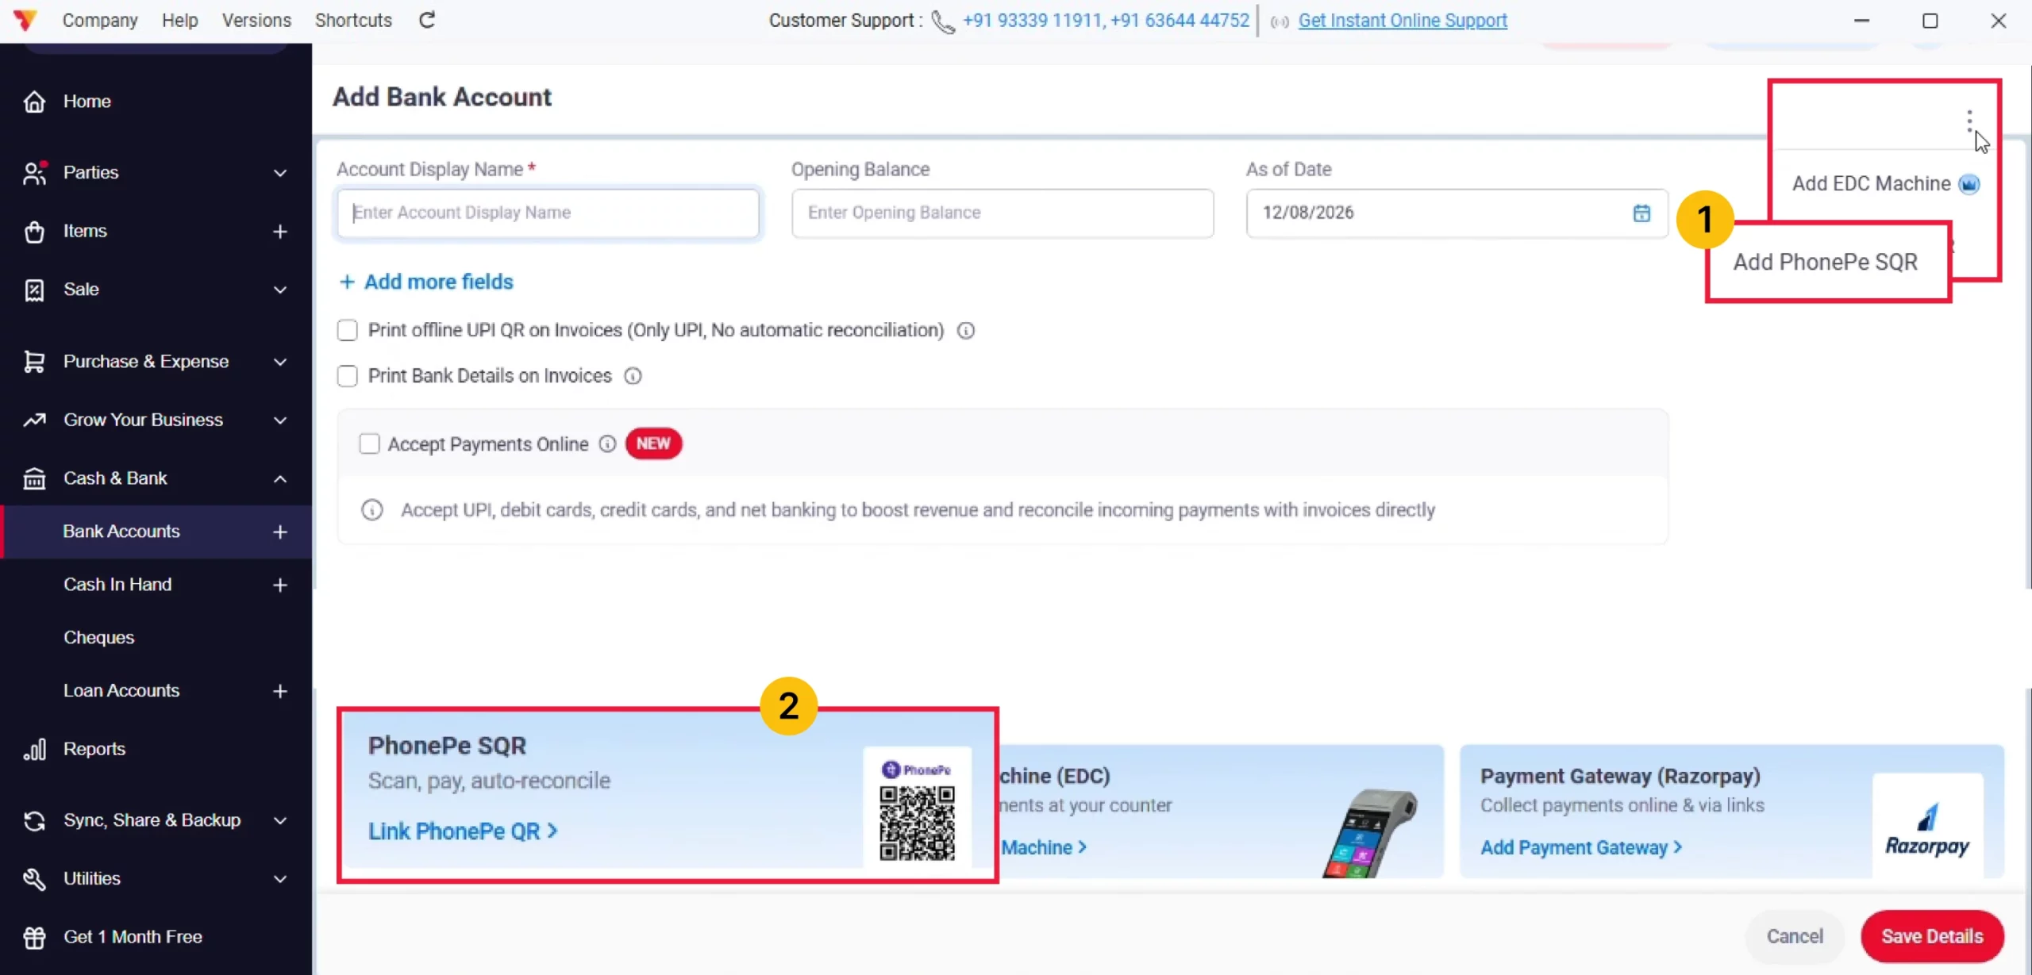Click the Add more fields link

click(426, 282)
